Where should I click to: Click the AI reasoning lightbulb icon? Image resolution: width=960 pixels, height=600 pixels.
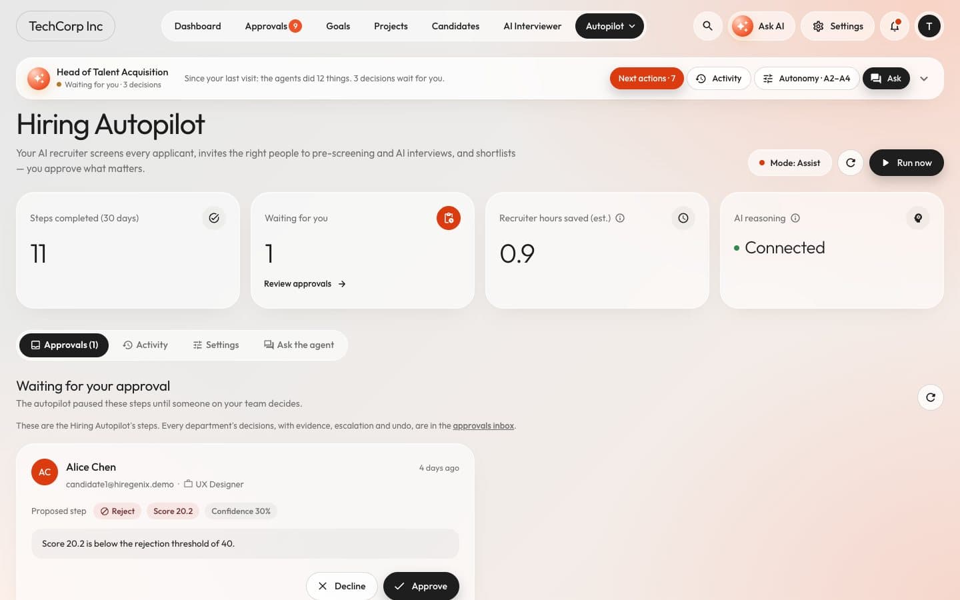click(x=918, y=218)
